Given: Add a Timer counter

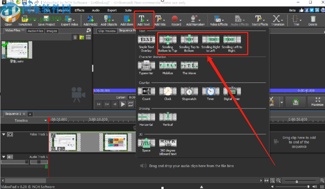Looking at the screenshot, I should coord(210,94).
